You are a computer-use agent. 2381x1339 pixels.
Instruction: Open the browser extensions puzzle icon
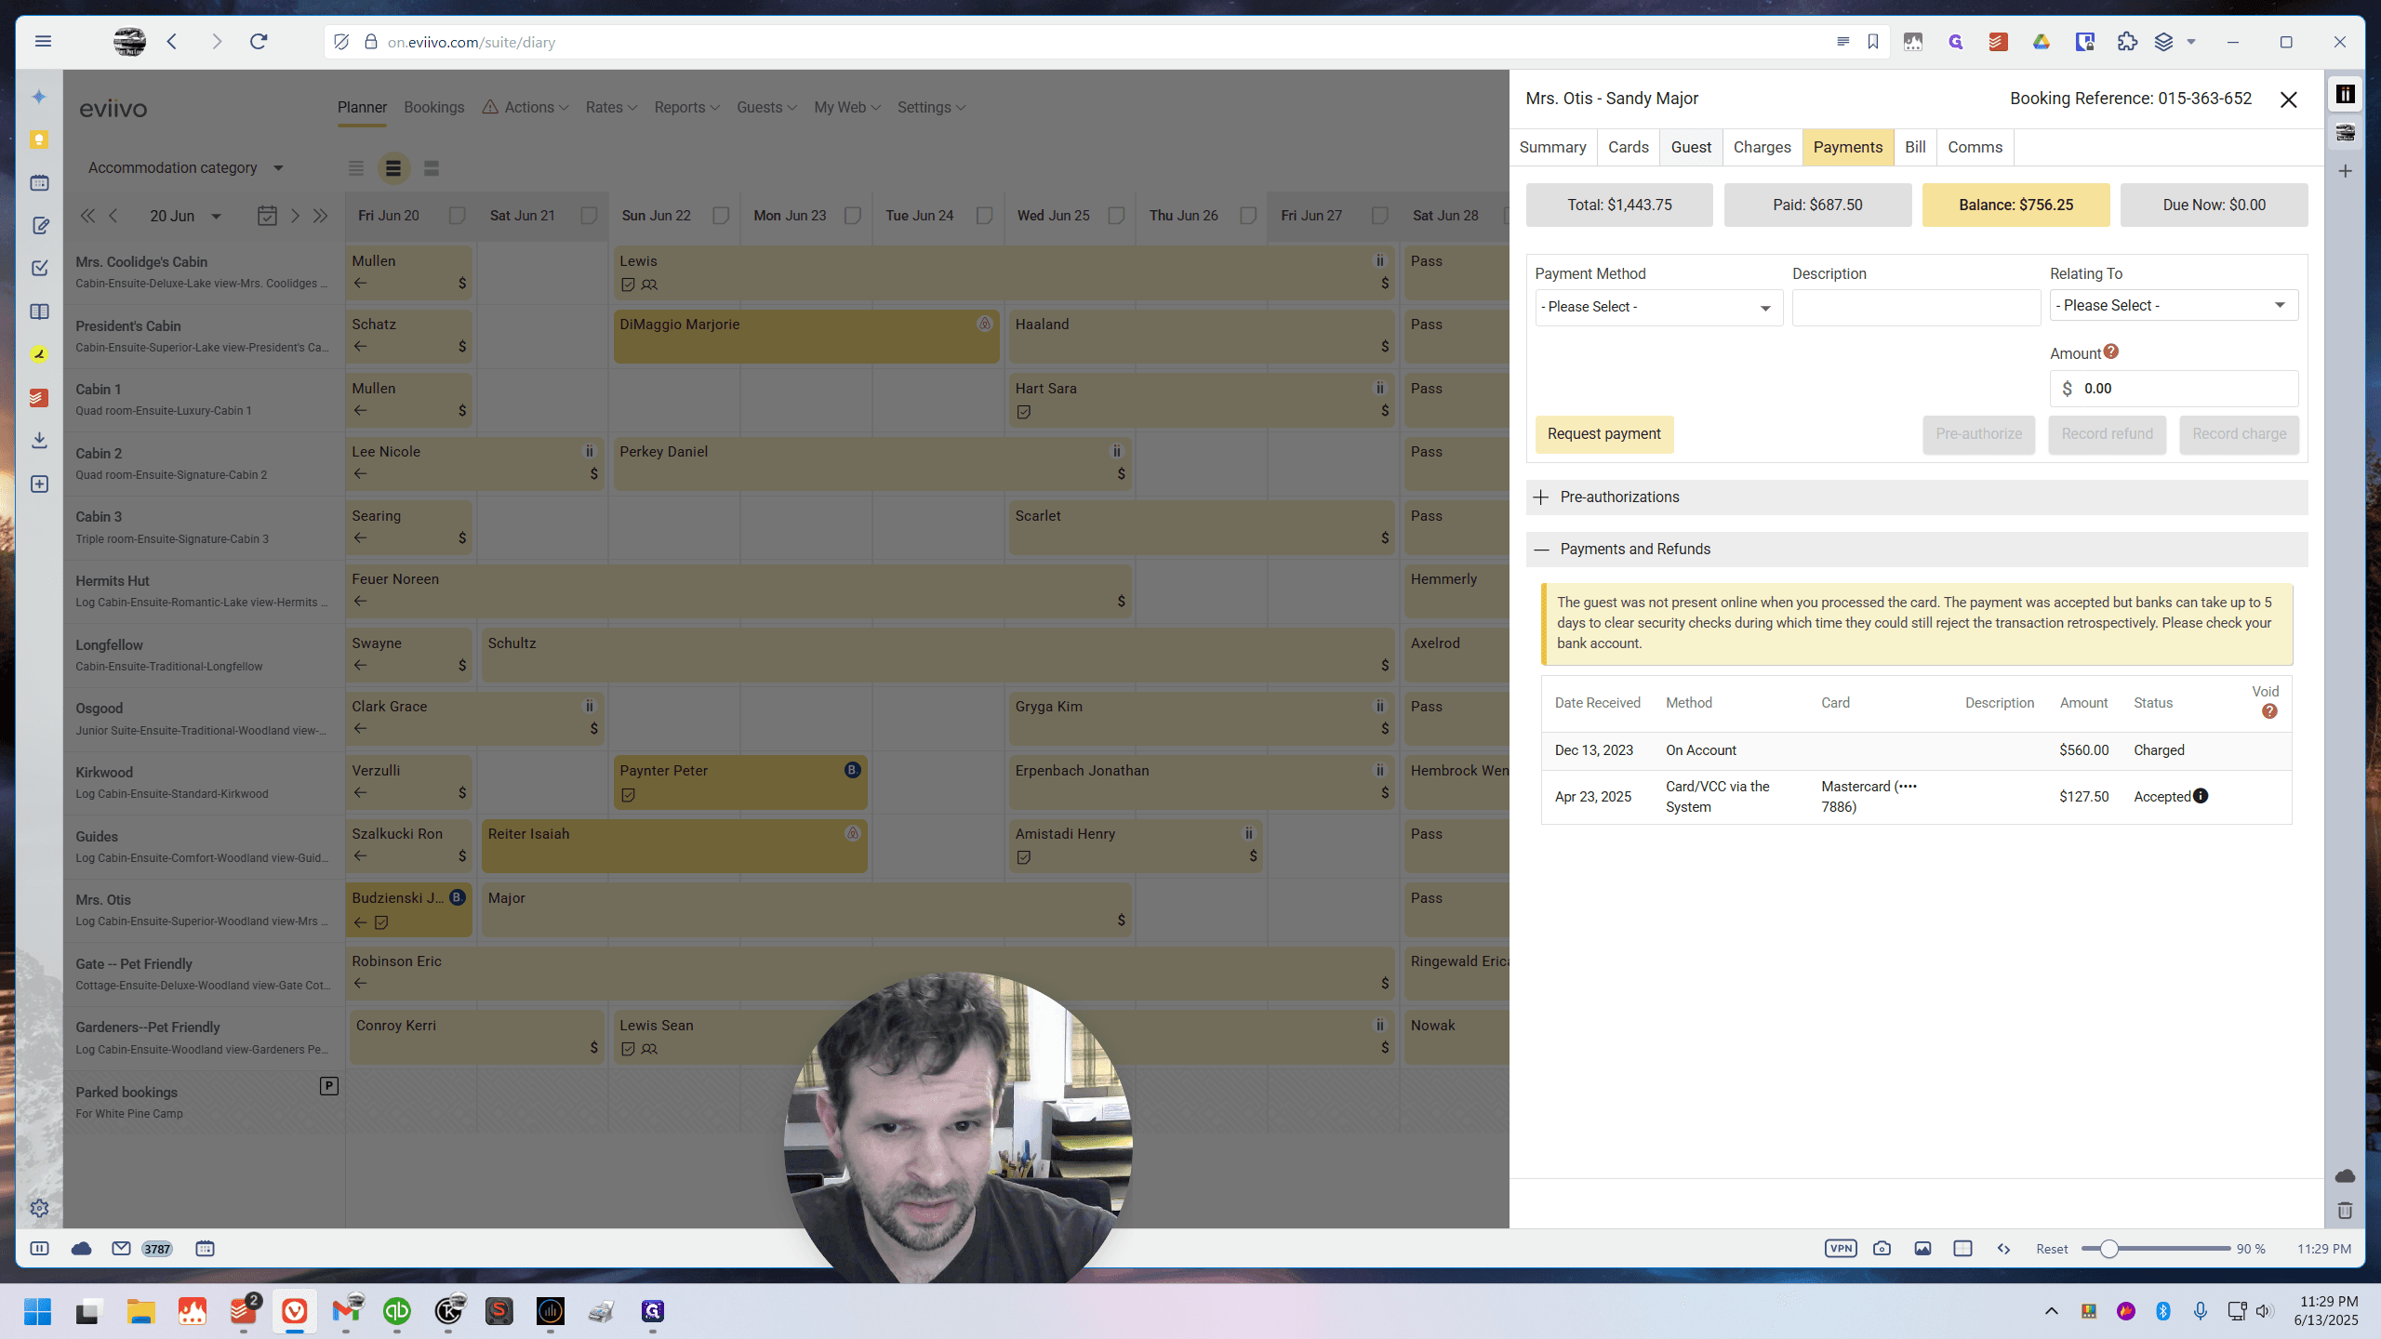click(2127, 42)
